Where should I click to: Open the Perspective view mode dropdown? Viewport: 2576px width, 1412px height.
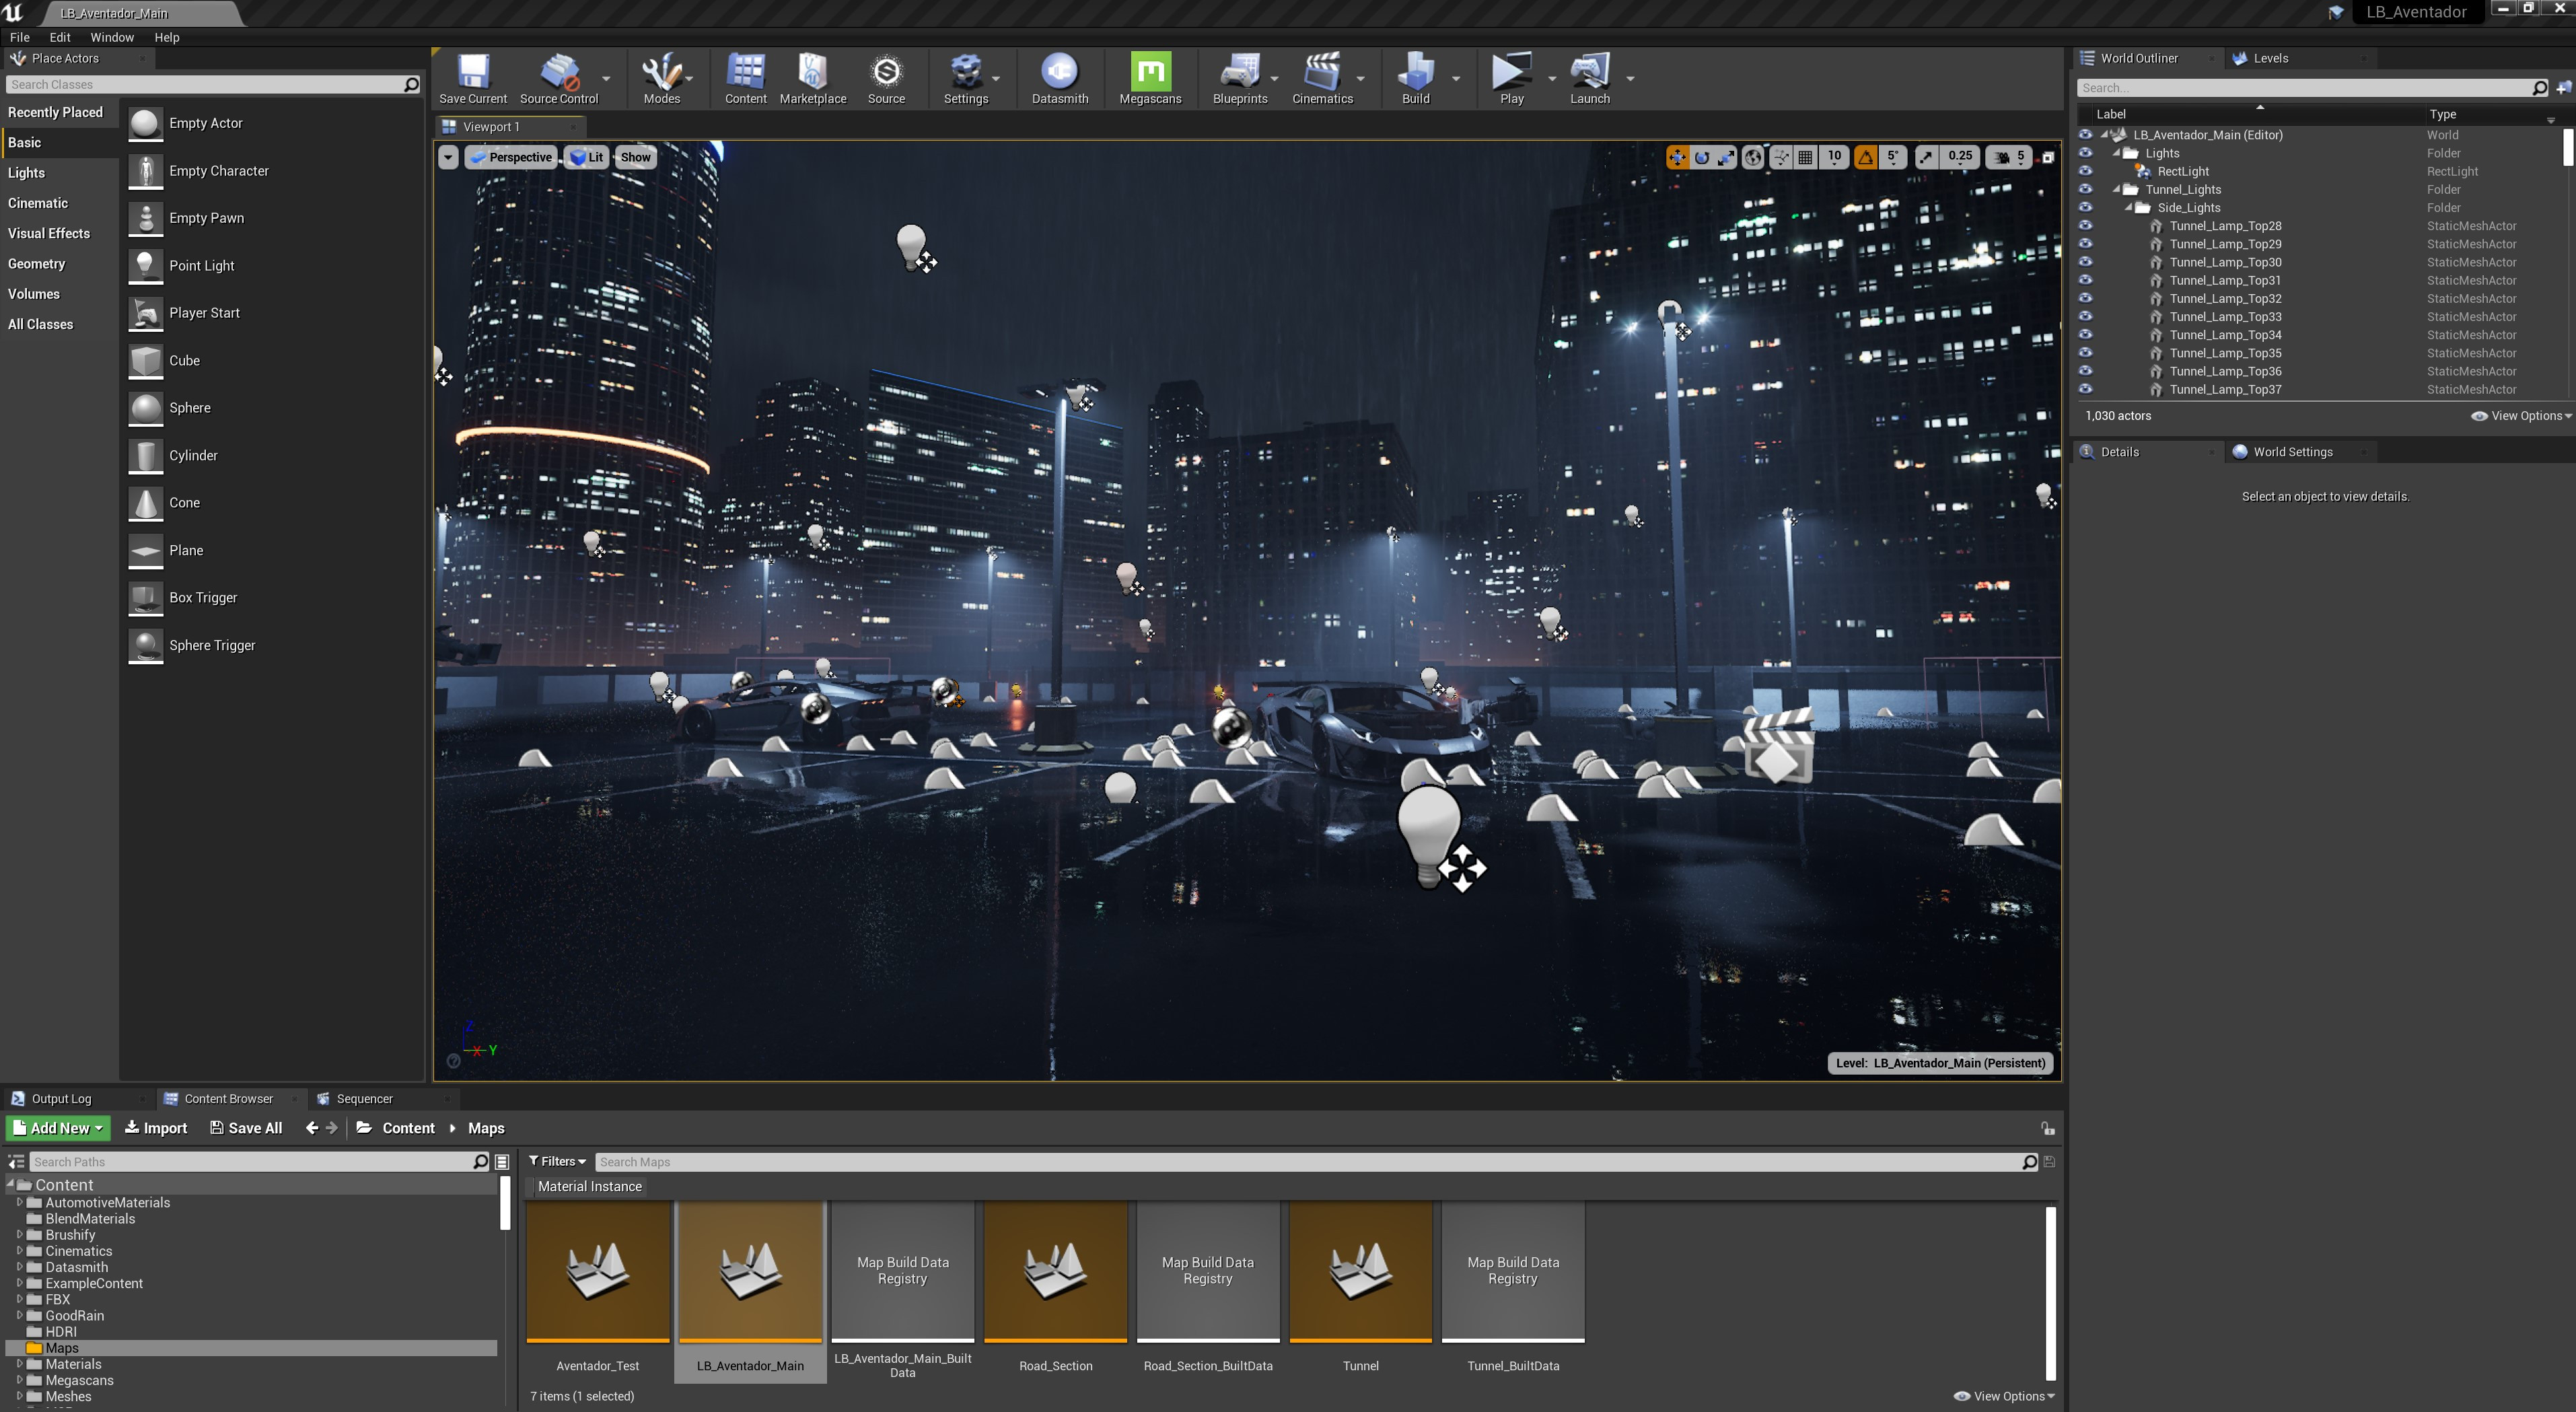coord(510,157)
